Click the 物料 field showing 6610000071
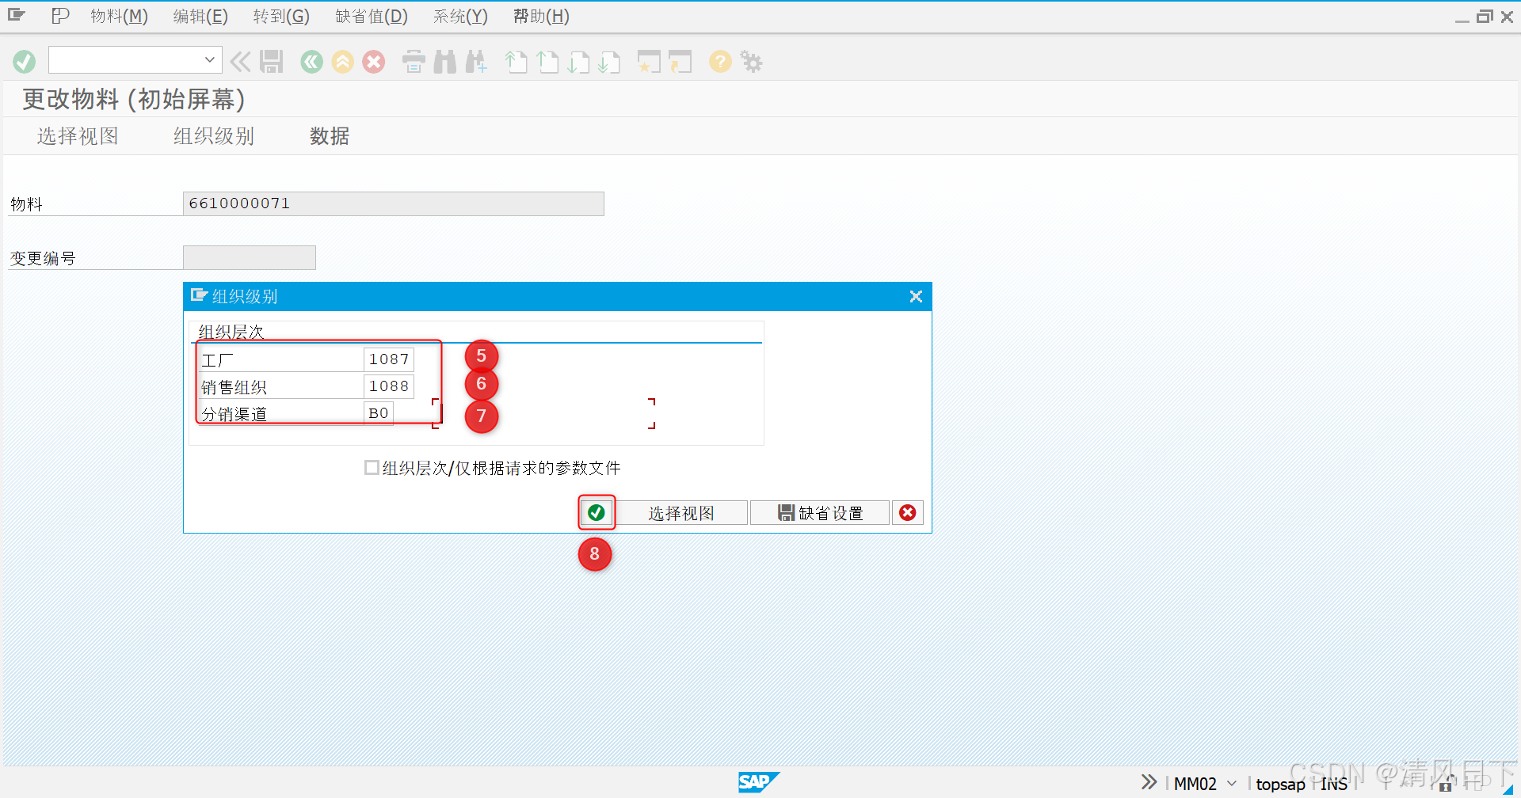 393,203
